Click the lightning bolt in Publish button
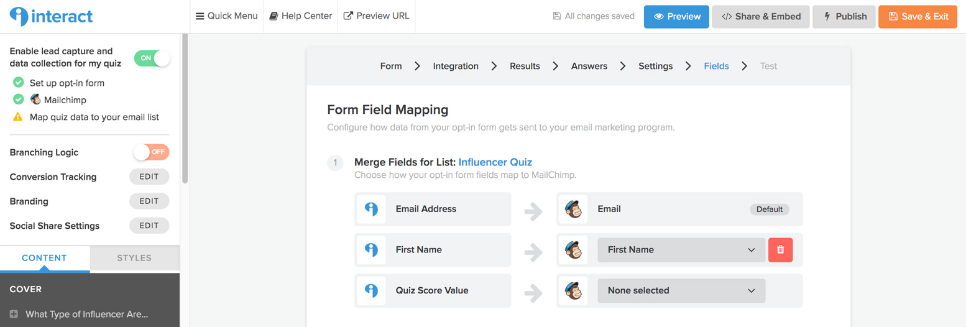Screen dimensions: 966x327 [827, 17]
